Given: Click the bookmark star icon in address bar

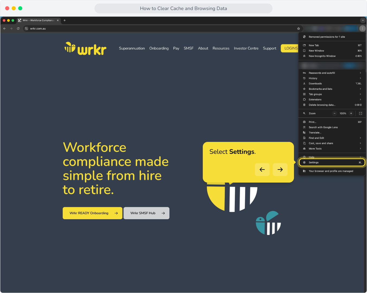Looking at the screenshot, I should tap(299, 28).
